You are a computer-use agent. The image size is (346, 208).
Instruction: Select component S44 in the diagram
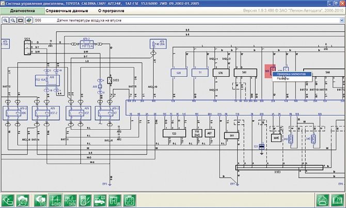click(324, 72)
